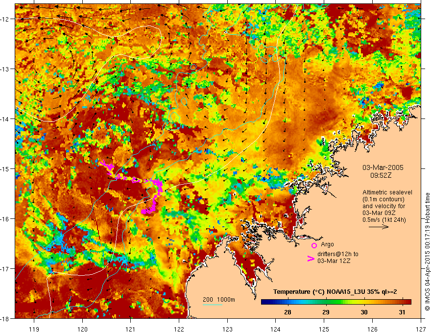
Task: Click latitude axis label -17
Action: (5, 269)
